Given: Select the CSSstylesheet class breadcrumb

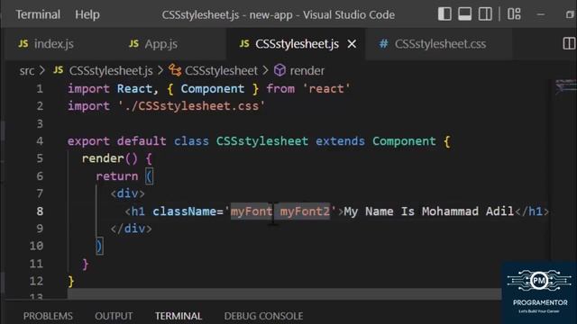Looking at the screenshot, I should point(221,70).
